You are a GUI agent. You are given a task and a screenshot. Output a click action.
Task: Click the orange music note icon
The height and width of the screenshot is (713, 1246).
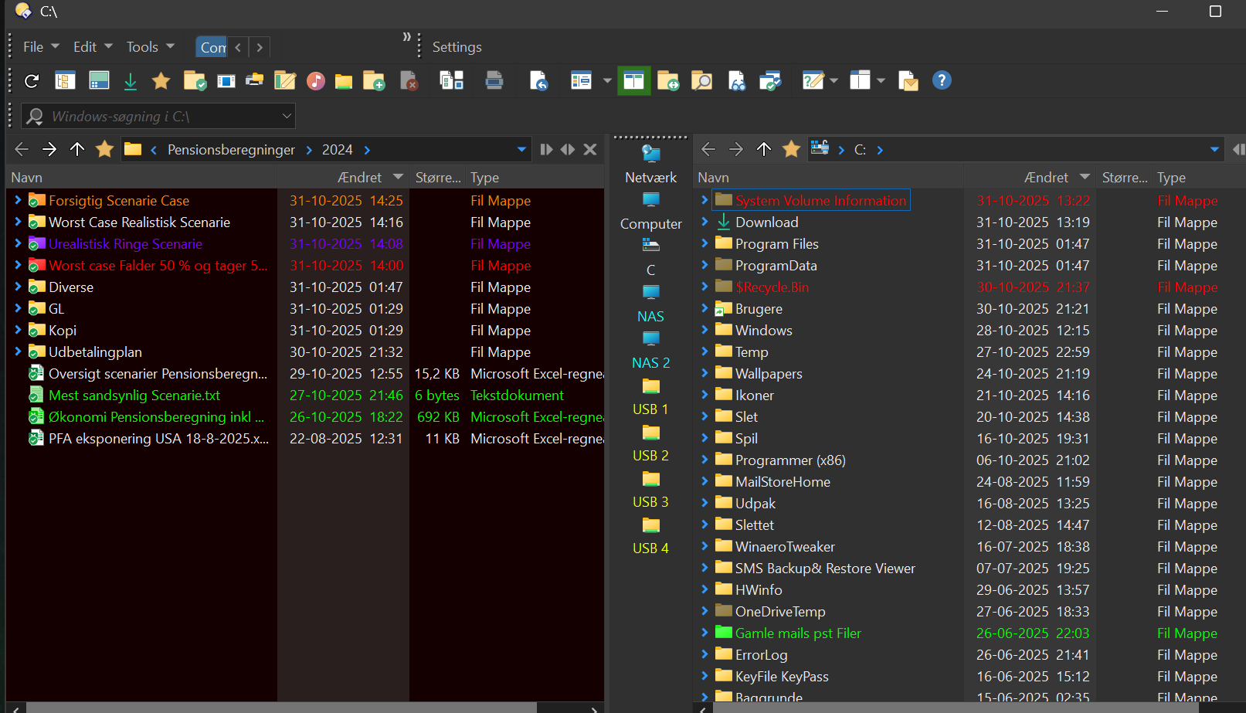click(x=316, y=81)
